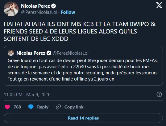Click the blue reply bubble icon
This screenshot has height=126, width=166.
31,107
